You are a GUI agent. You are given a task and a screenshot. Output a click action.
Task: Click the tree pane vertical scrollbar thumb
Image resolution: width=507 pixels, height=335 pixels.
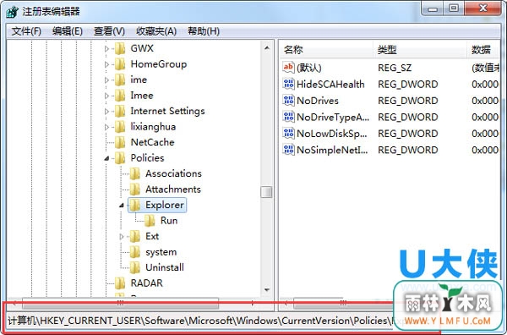click(266, 192)
